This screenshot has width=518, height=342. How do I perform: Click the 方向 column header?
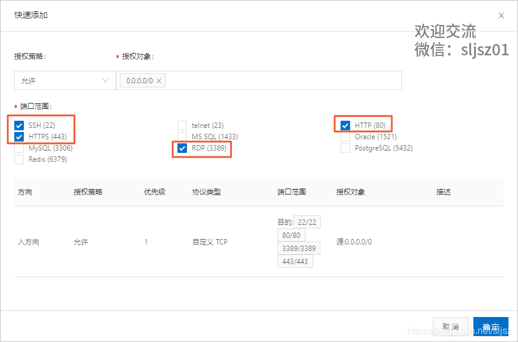pos(25,192)
